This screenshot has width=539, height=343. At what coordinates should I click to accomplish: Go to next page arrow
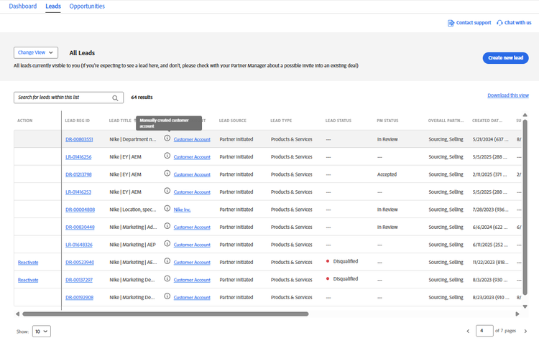click(x=525, y=331)
